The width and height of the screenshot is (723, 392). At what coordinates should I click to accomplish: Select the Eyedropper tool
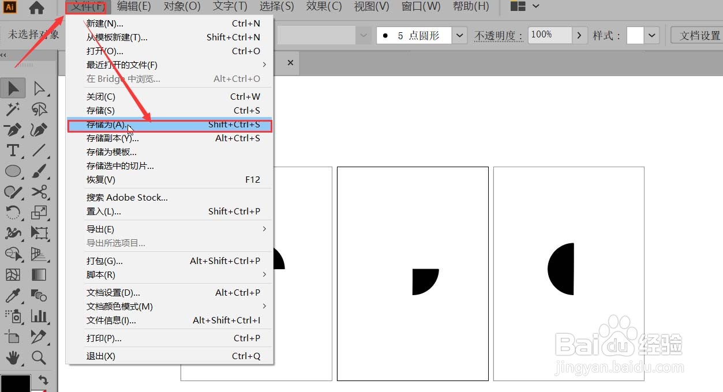13,296
